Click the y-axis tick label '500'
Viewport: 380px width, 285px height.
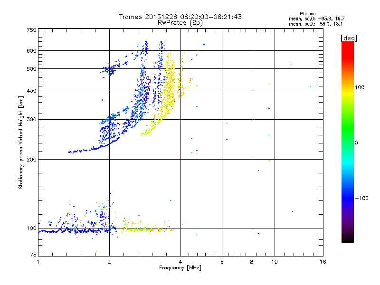click(32, 69)
